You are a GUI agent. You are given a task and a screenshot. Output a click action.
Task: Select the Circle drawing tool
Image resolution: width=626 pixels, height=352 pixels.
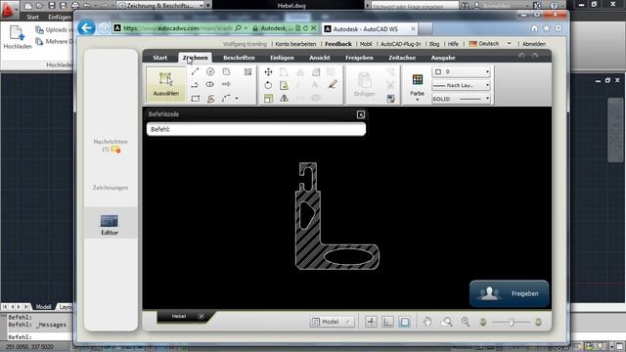(210, 71)
